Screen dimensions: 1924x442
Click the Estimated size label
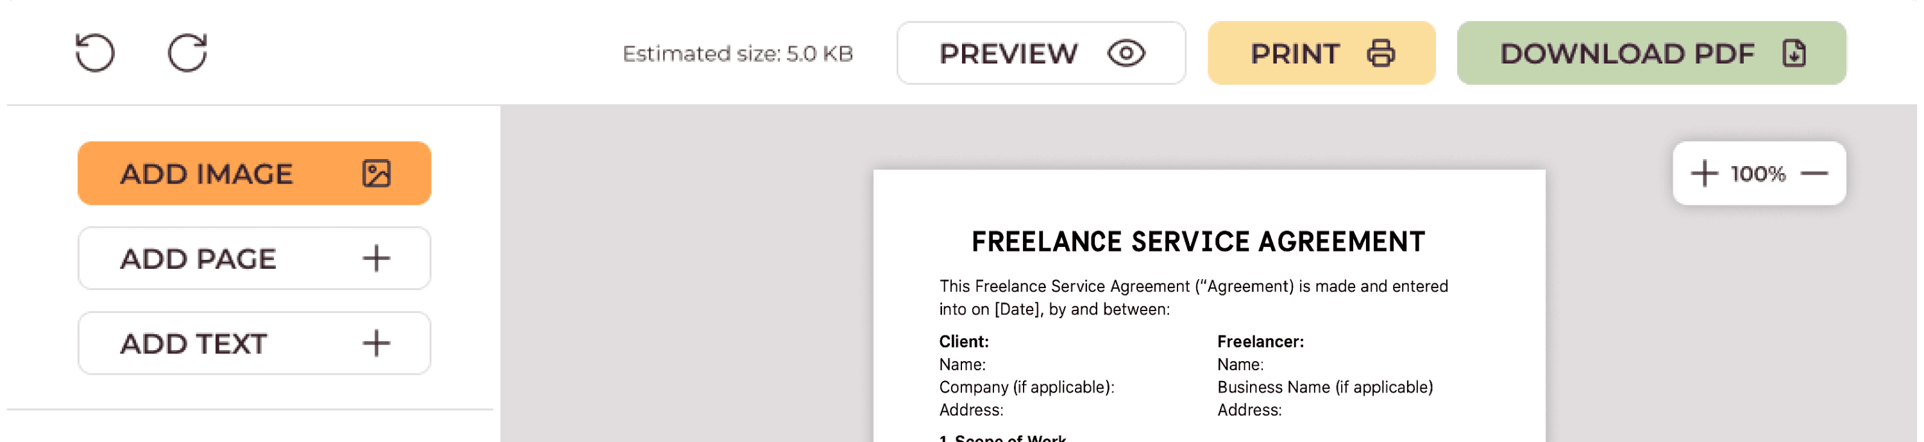pos(737,53)
